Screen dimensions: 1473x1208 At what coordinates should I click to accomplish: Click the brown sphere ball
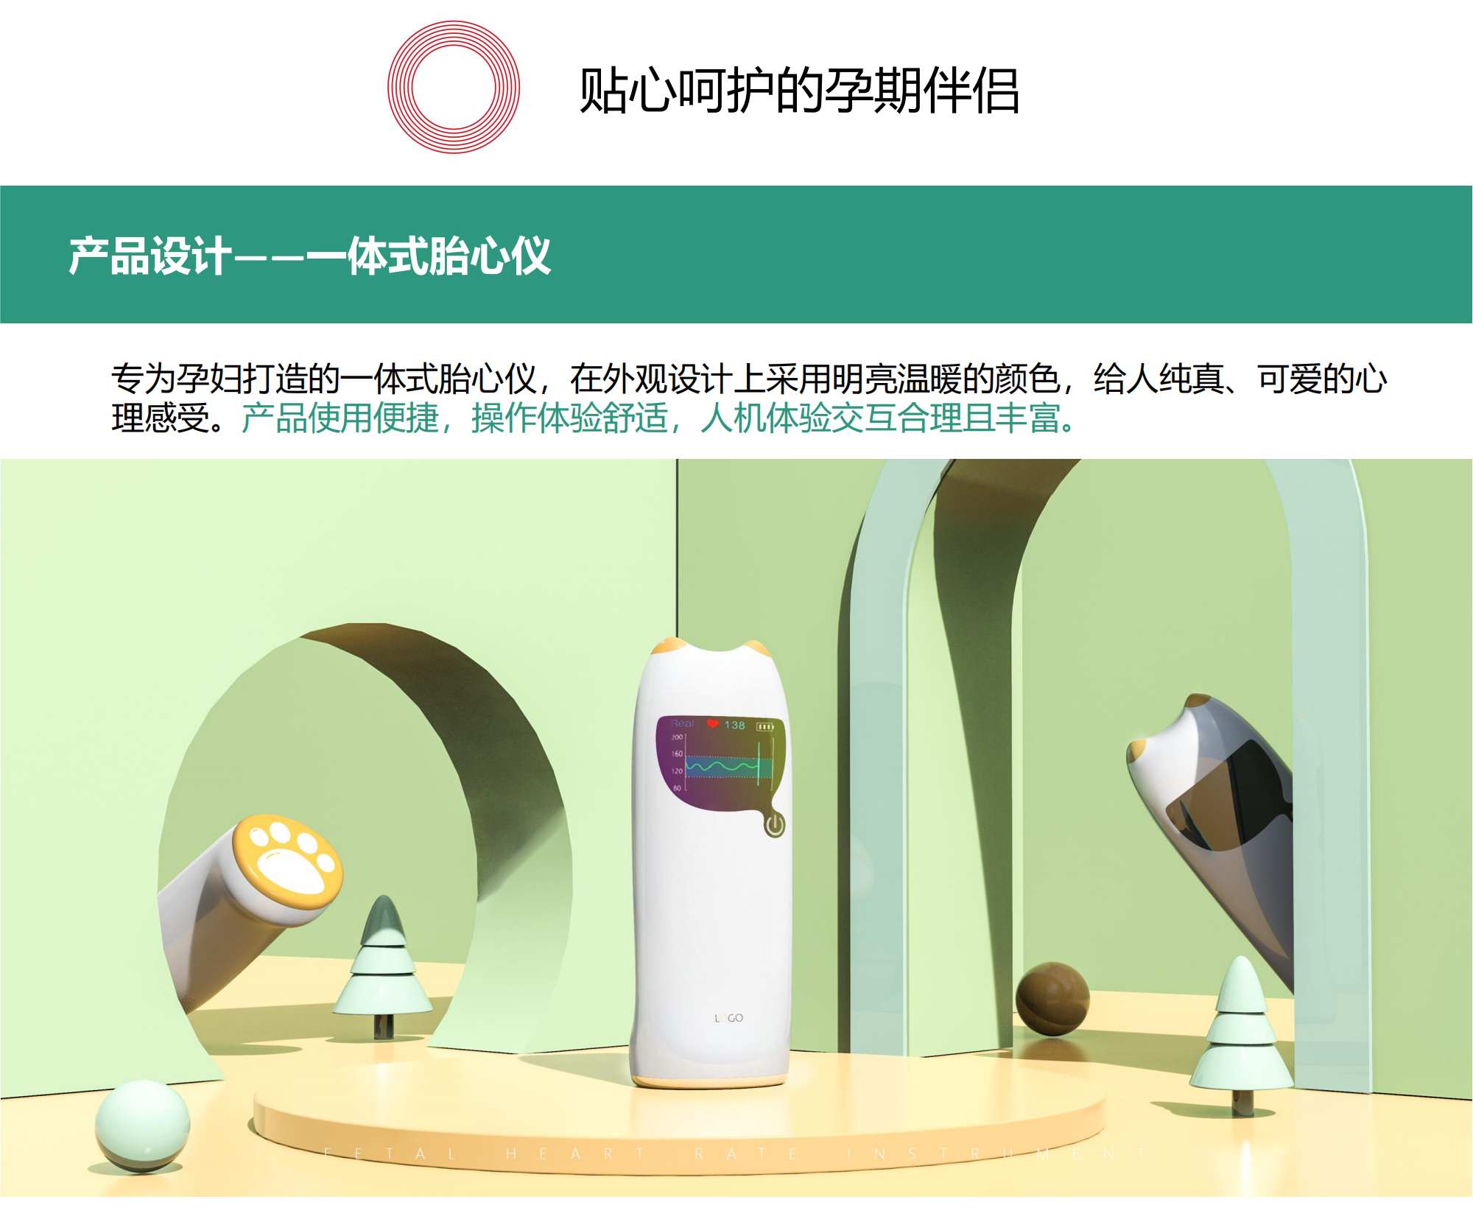click(1052, 999)
